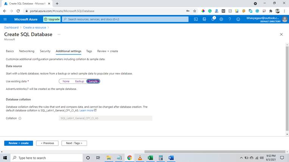Focus the Azure search resources box

(x=125, y=19)
